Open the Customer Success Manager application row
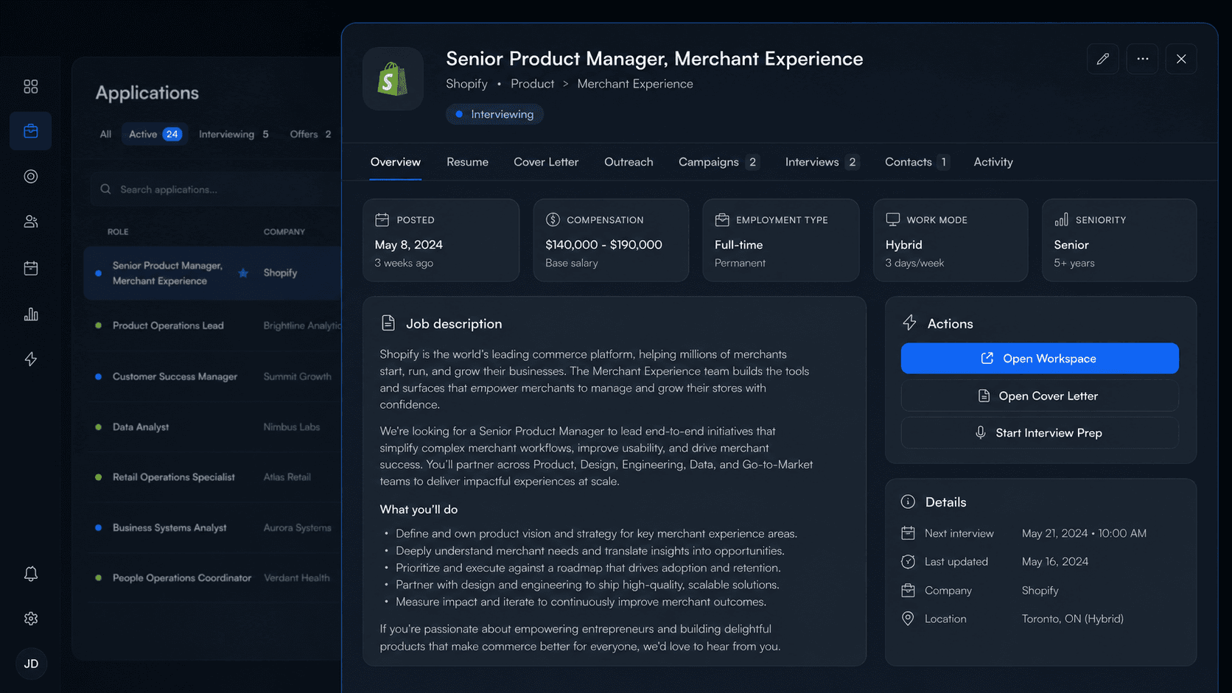 pyautogui.click(x=213, y=376)
